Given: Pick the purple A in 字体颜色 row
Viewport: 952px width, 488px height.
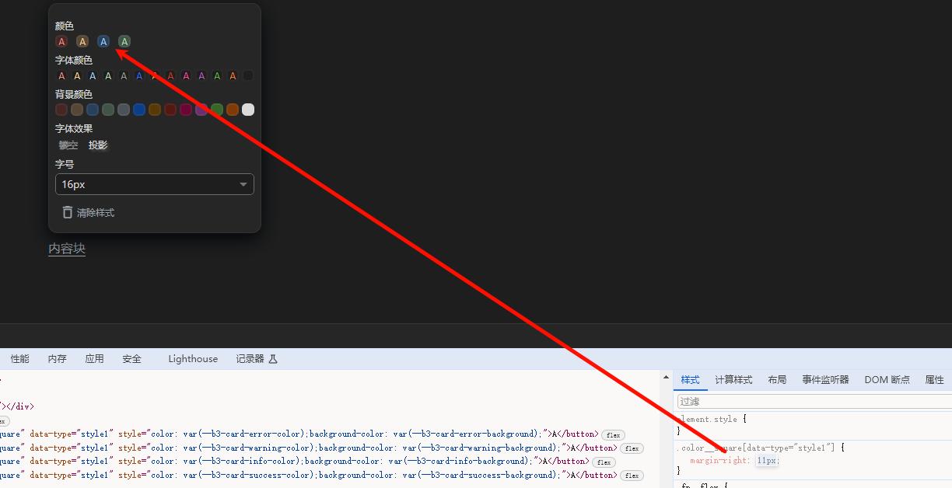Looking at the screenshot, I should coord(201,75).
